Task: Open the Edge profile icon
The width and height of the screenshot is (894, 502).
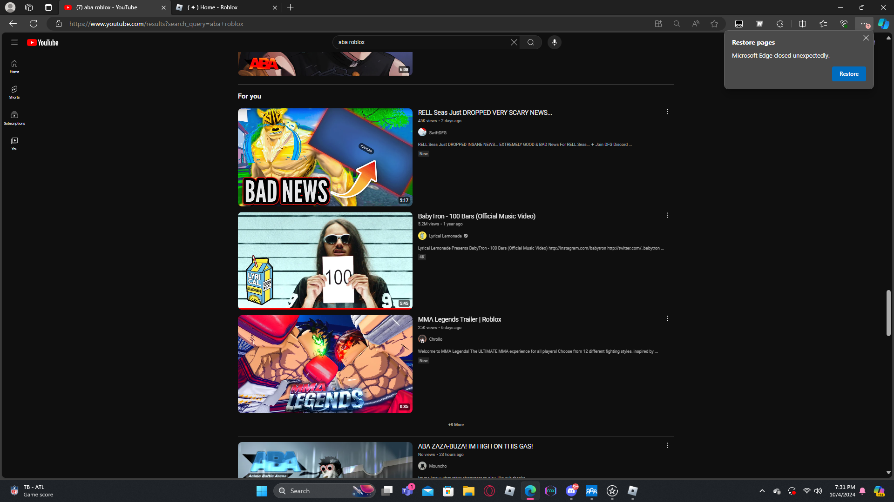Action: 10,7
